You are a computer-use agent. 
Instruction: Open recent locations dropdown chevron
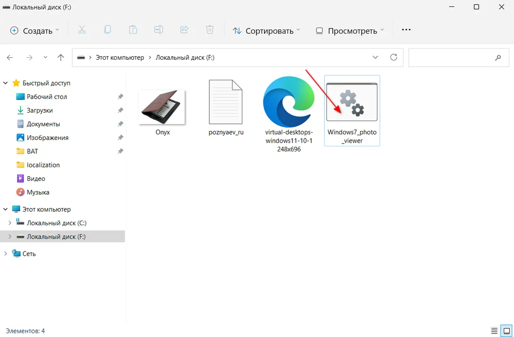coord(45,57)
